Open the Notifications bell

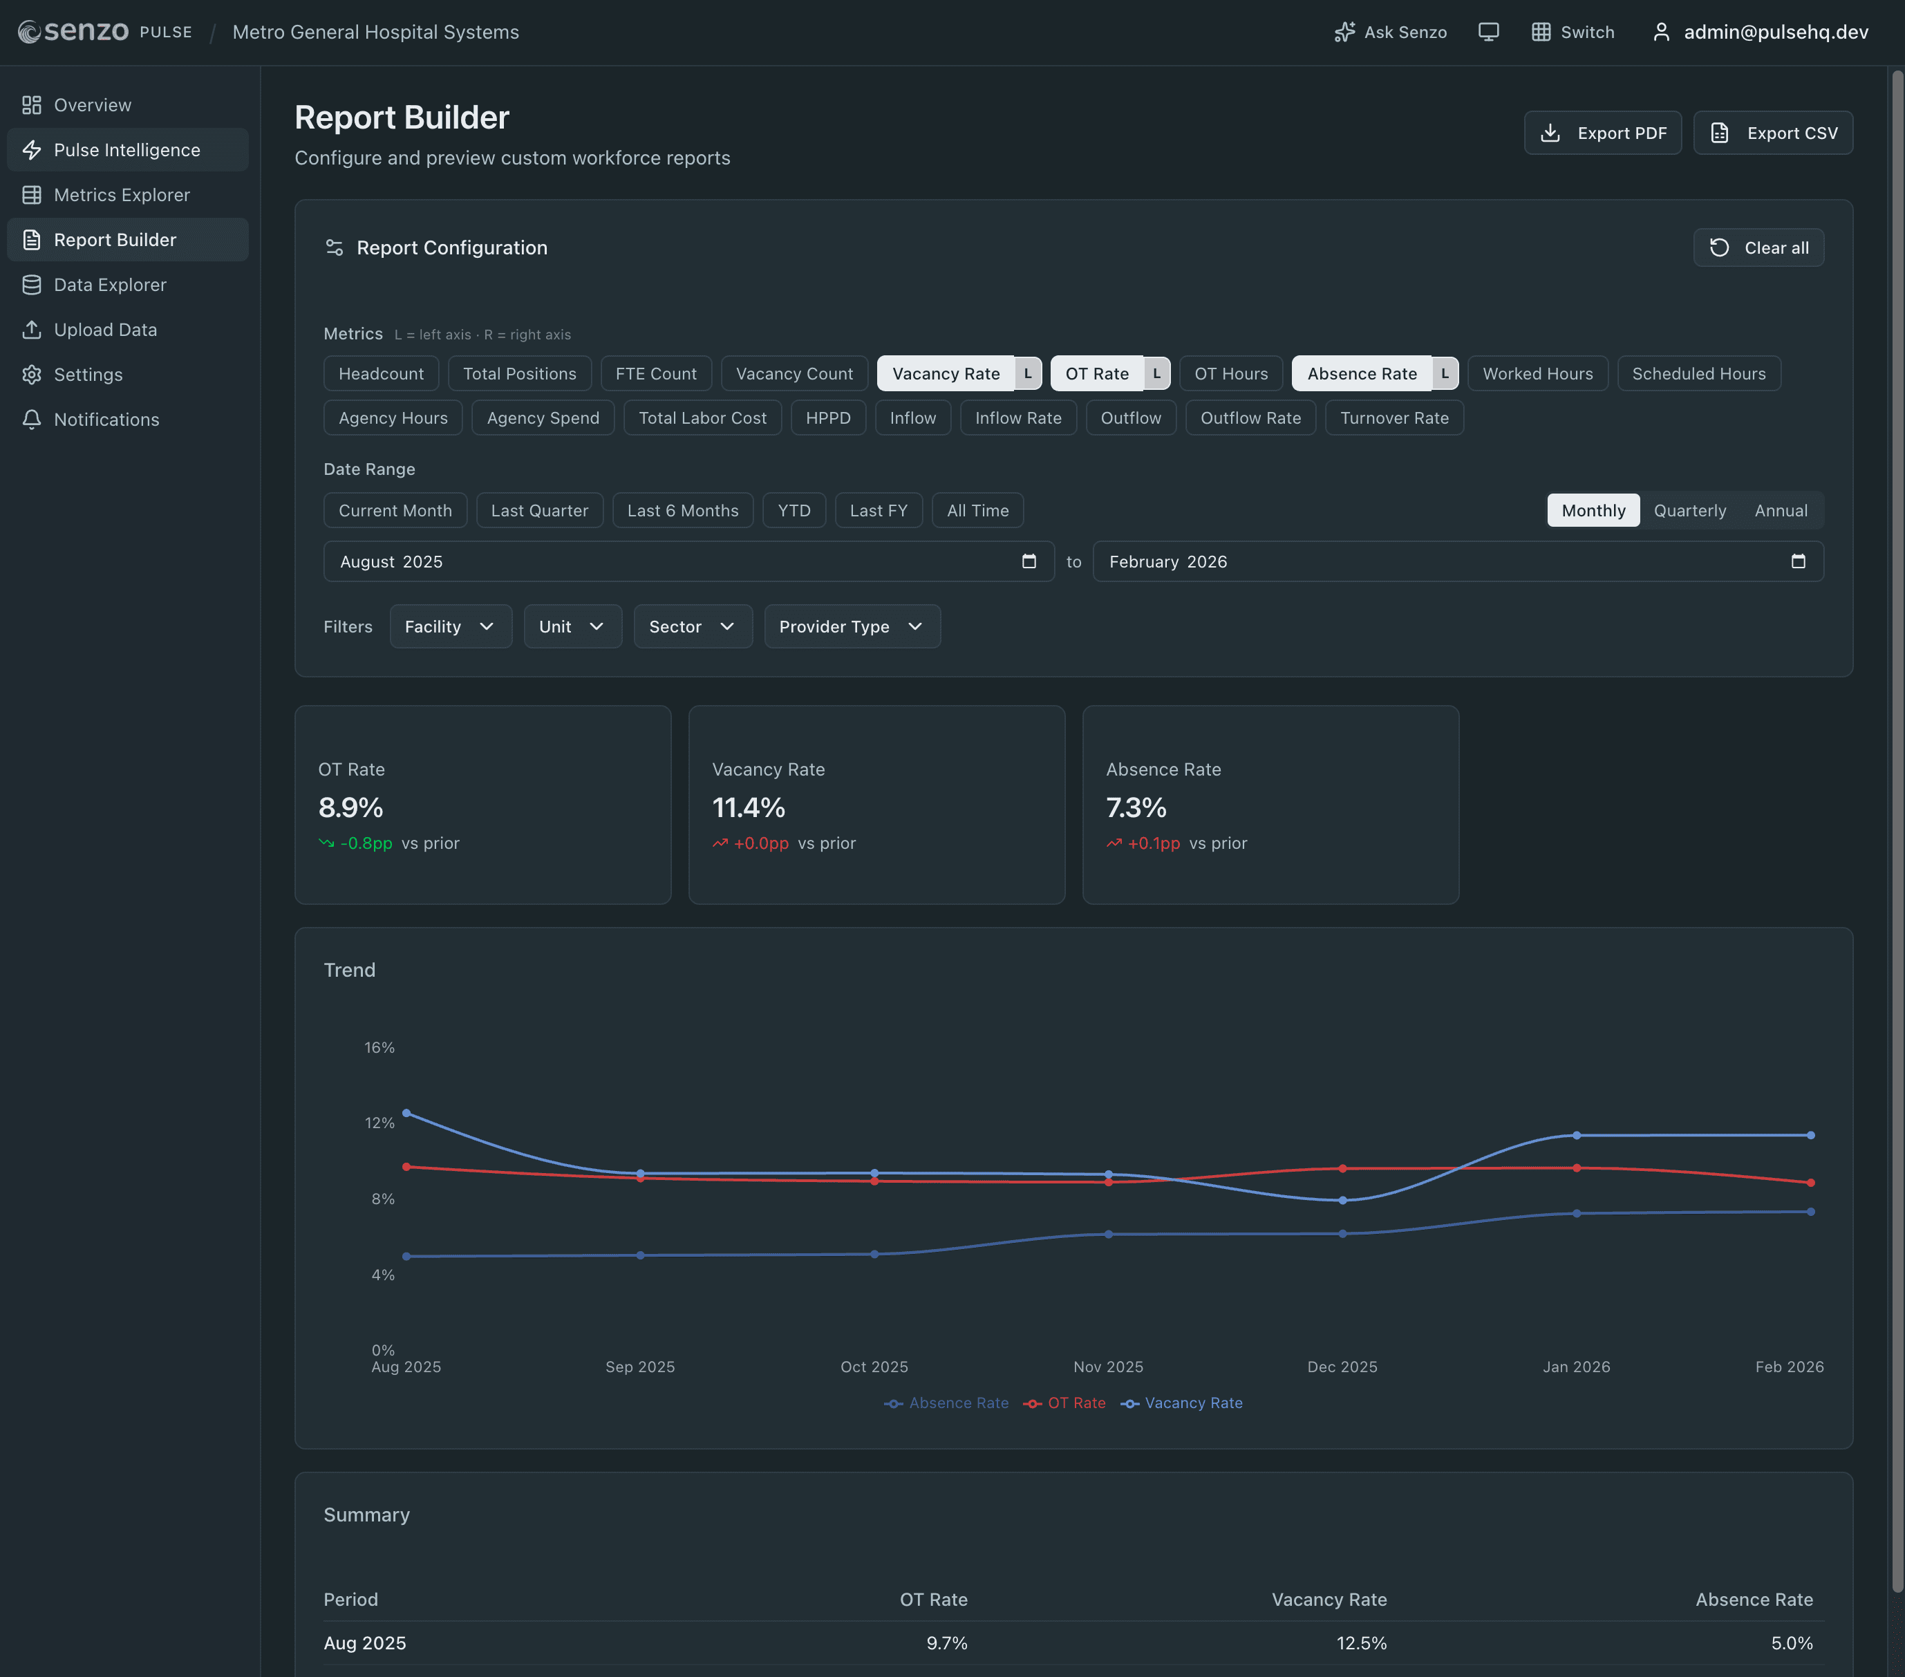106,418
